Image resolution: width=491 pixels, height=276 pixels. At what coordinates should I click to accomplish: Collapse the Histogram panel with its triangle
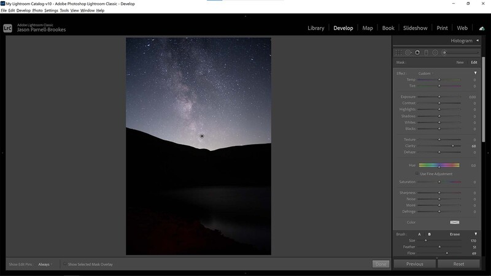pyautogui.click(x=477, y=40)
